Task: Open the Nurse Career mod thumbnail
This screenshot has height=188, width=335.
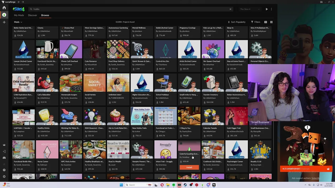Action: point(47,150)
